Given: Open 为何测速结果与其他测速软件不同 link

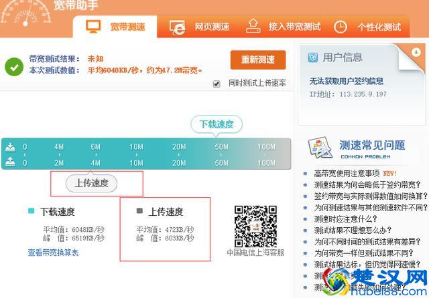Looking at the screenshot, I should point(371,208).
